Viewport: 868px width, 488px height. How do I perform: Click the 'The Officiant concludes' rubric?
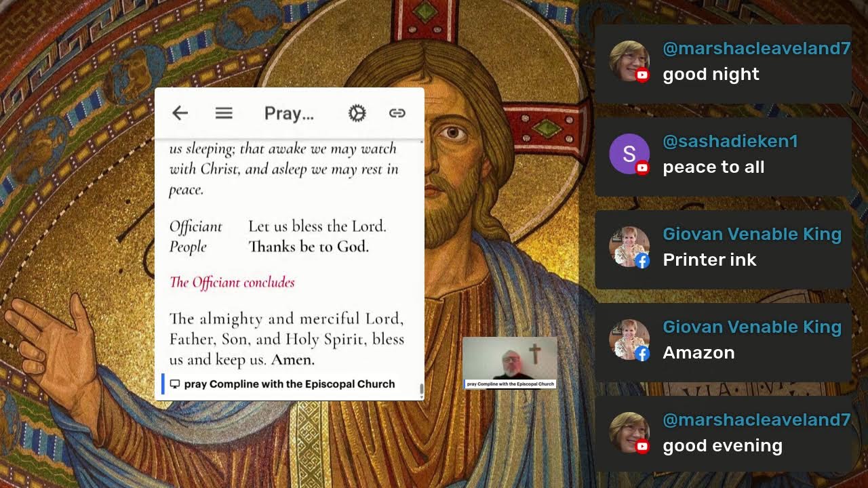232,282
